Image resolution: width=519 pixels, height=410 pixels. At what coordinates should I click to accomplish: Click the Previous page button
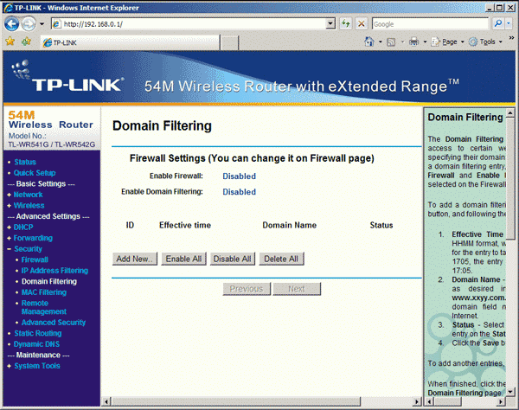[247, 289]
